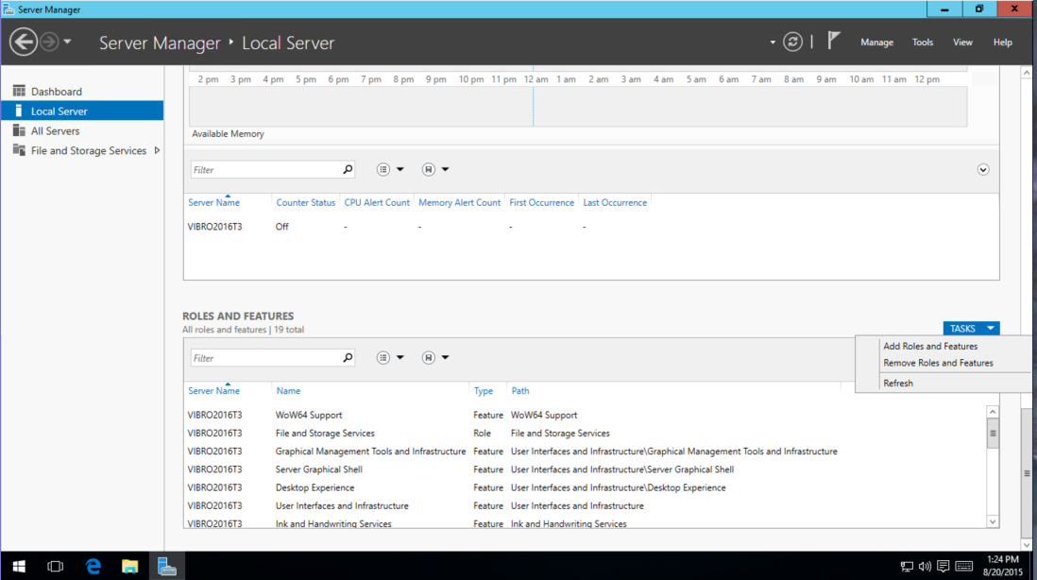
Task: Open the Manage menu
Action: click(x=876, y=42)
